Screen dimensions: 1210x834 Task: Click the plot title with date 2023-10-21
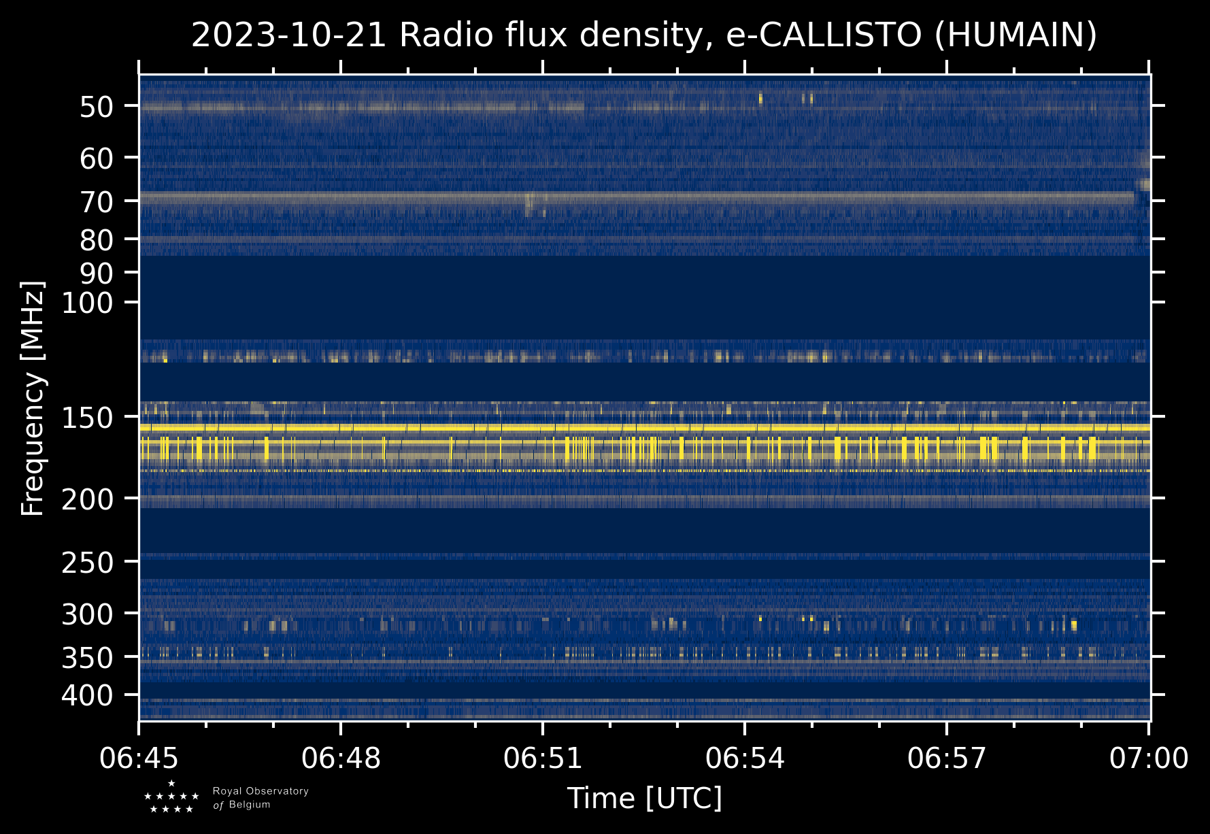click(644, 35)
